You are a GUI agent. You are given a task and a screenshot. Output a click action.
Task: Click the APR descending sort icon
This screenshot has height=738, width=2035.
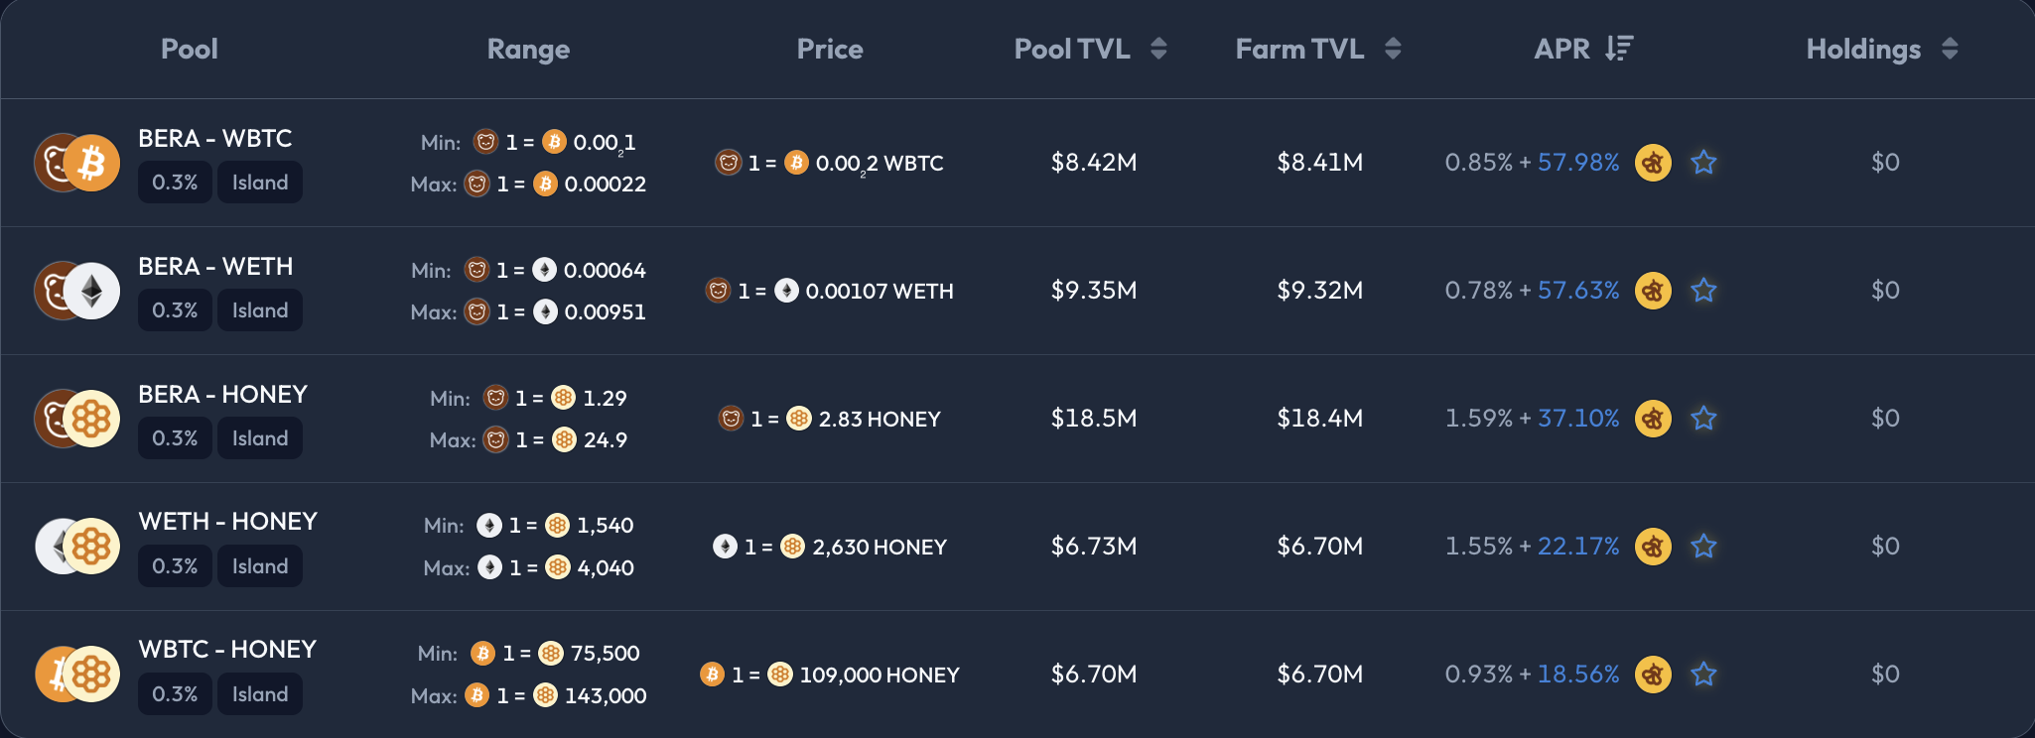1619,49
